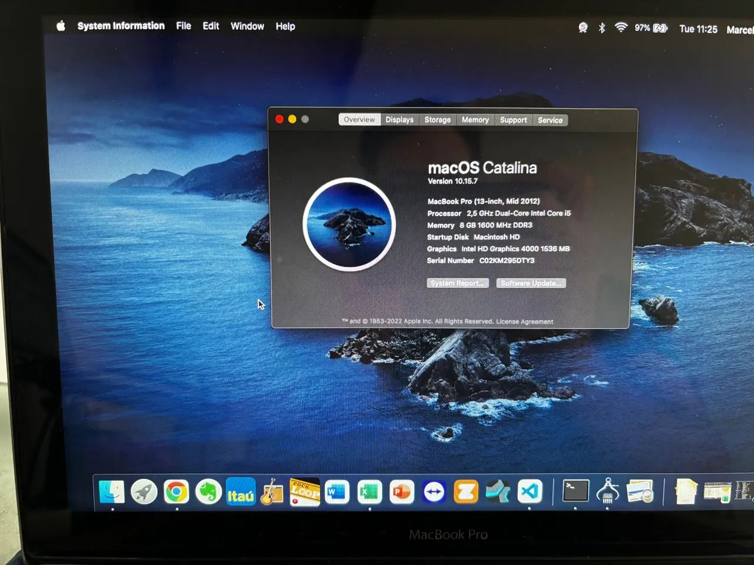
Task: Click the Bluetooth status icon
Action: click(x=601, y=28)
